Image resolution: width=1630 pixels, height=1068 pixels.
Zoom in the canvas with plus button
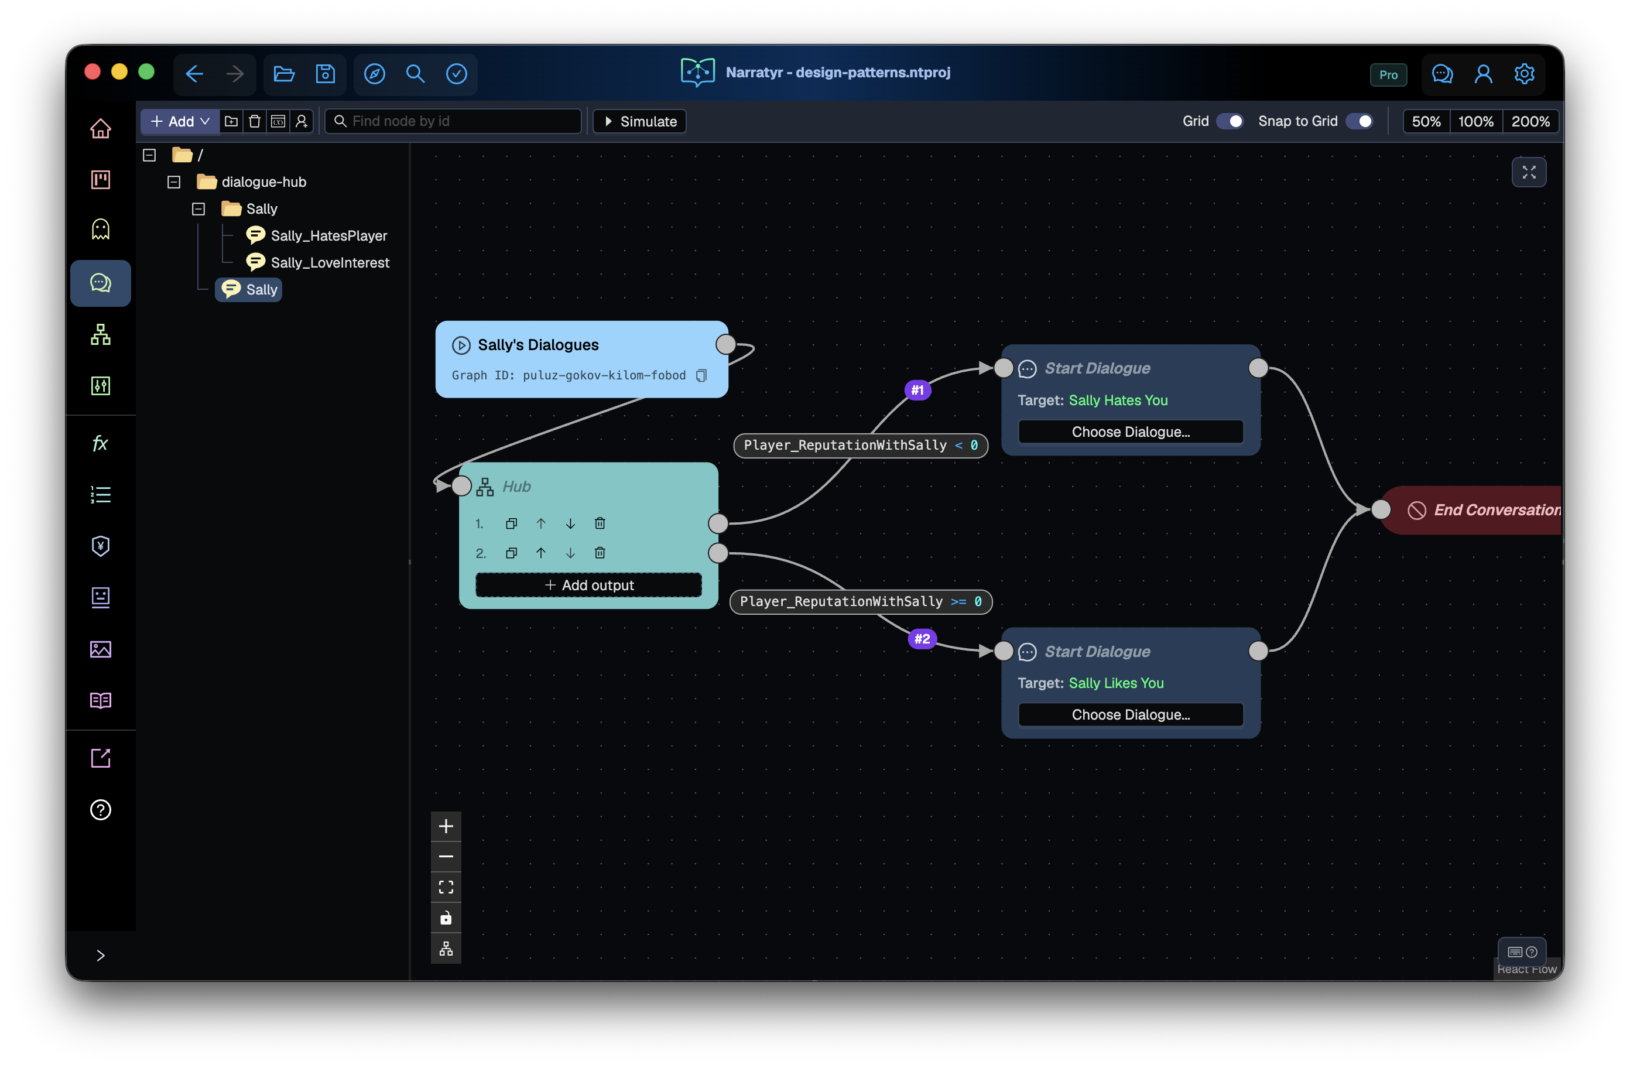[446, 826]
